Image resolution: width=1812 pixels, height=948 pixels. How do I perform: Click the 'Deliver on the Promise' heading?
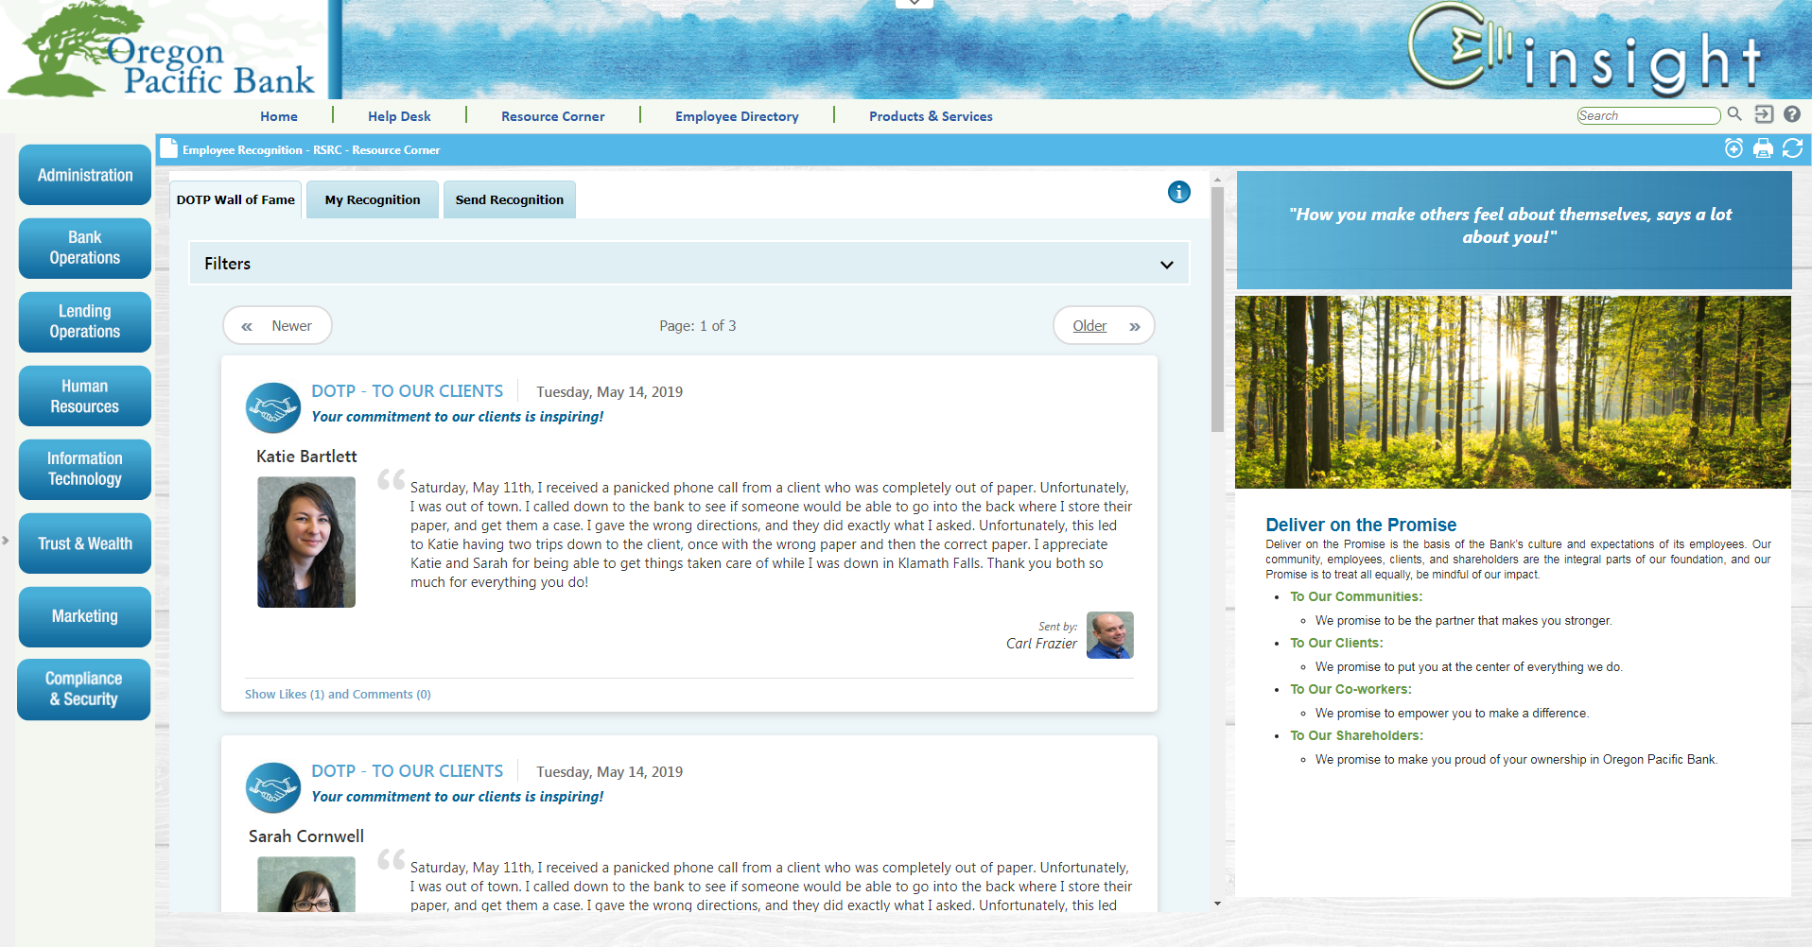pyautogui.click(x=1361, y=525)
